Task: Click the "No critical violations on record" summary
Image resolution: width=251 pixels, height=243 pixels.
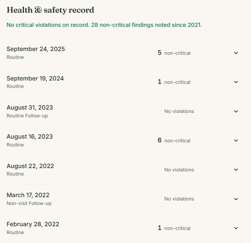Action: [104, 25]
